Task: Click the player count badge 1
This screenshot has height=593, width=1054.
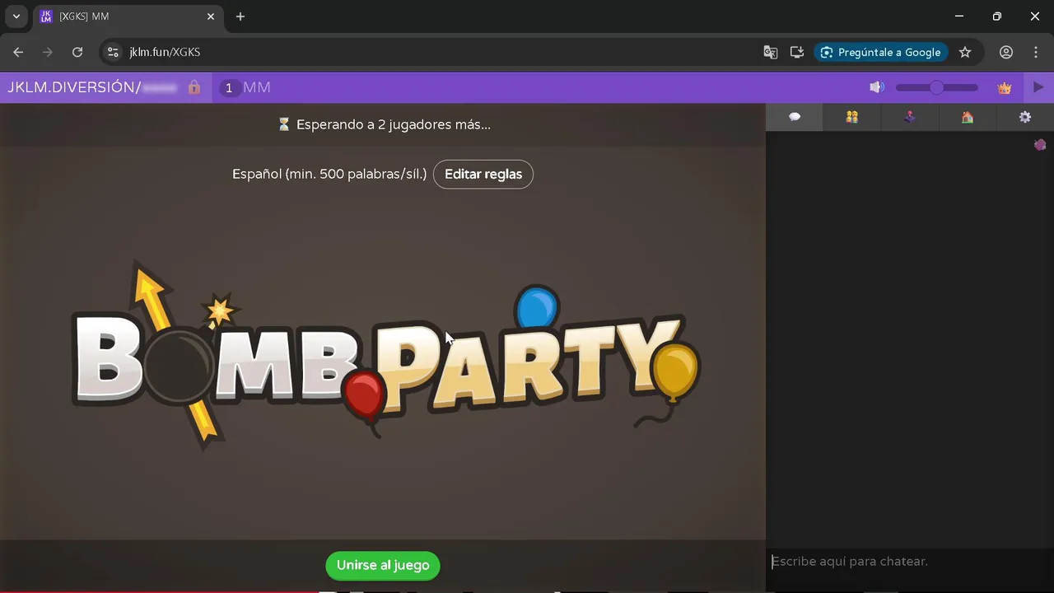Action: [229, 87]
